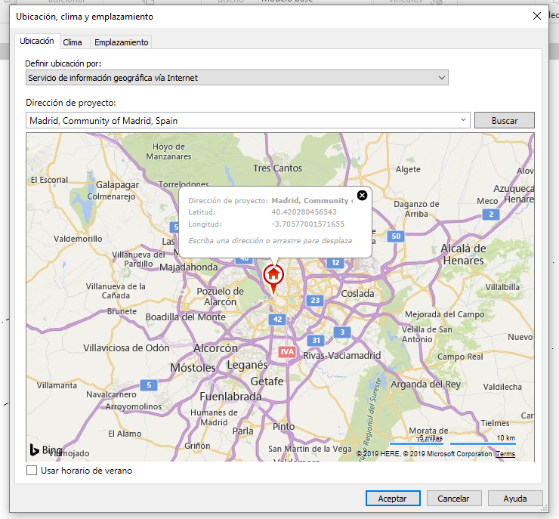This screenshot has width=559, height=519.
Task: Click the Longitud value -3.70577001571655
Action: tap(308, 224)
